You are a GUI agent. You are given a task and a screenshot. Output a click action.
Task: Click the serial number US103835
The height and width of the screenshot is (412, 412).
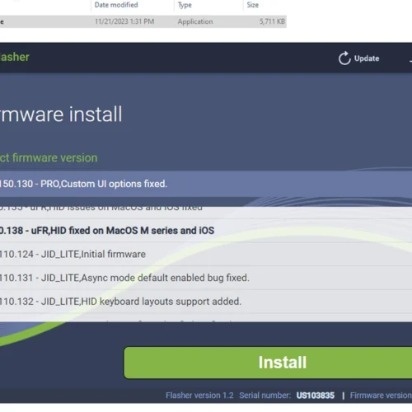point(316,396)
